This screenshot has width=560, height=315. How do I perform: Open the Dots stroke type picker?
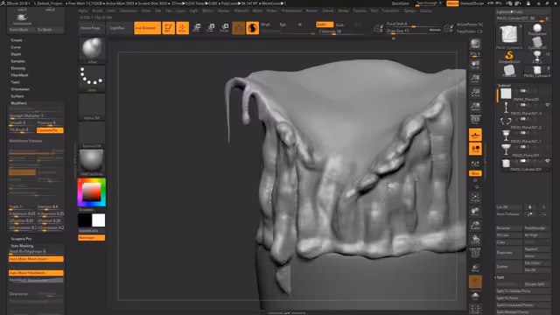(x=92, y=78)
